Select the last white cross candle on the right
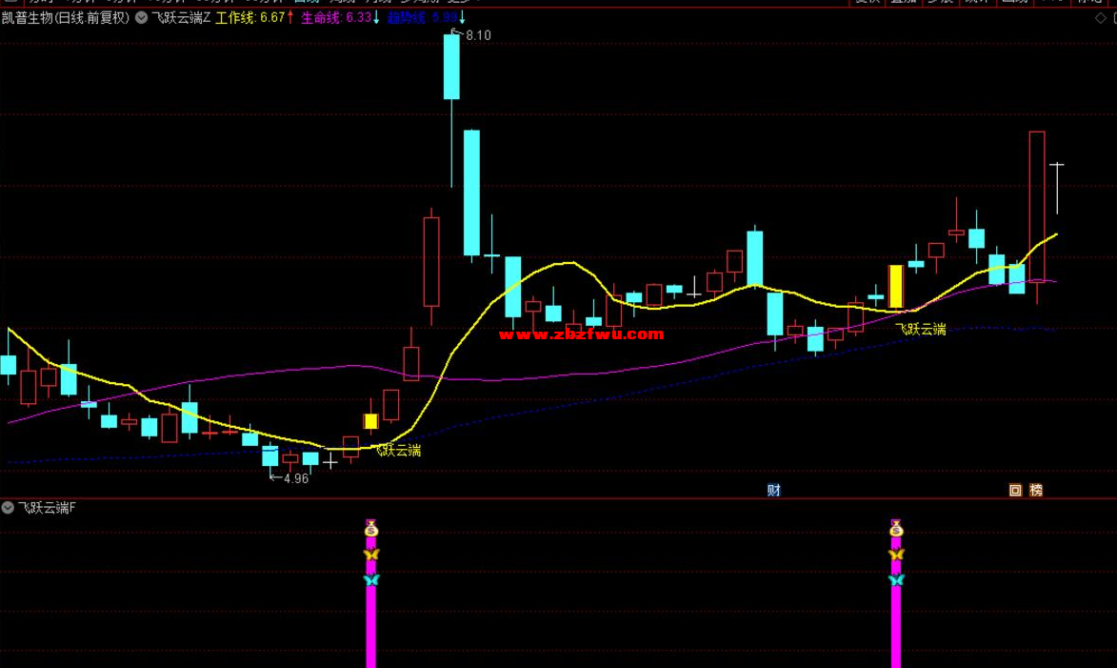The width and height of the screenshot is (1117, 668). (1056, 189)
